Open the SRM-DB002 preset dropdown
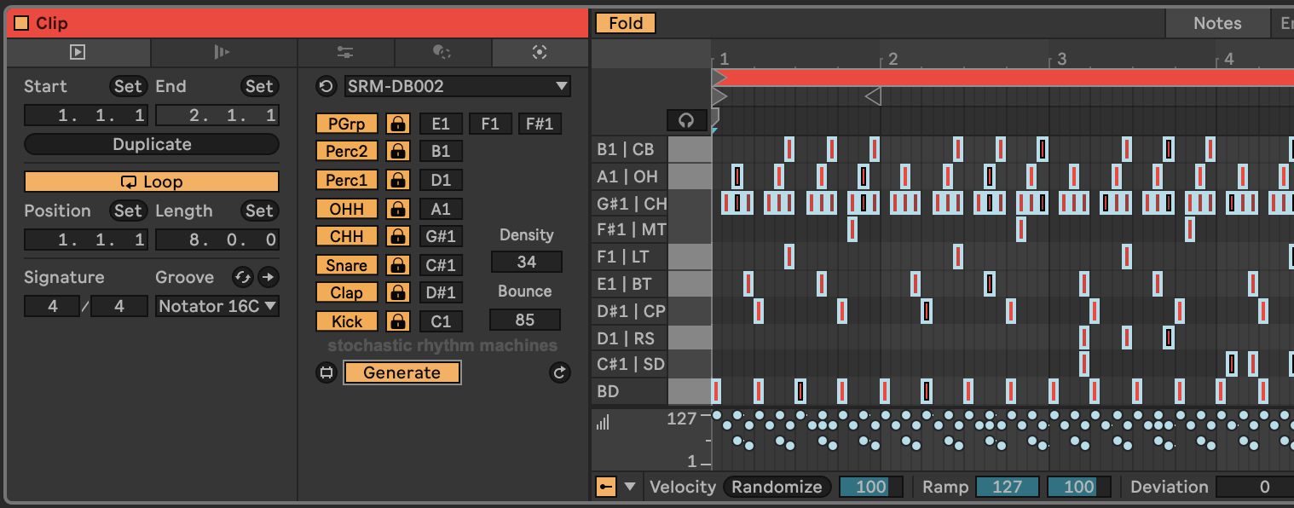The height and width of the screenshot is (508, 1294). point(458,86)
